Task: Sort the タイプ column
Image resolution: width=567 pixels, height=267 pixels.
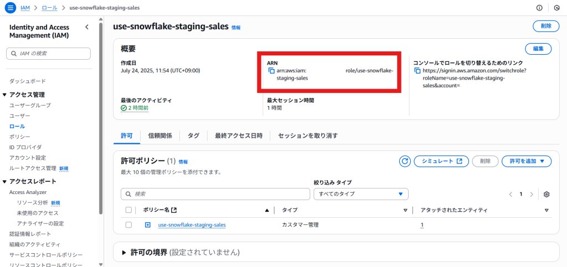Action: pyautogui.click(x=405, y=211)
